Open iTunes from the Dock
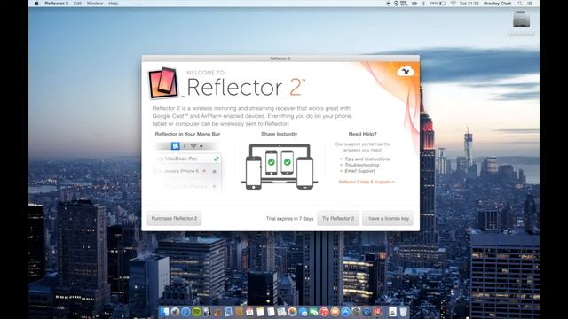This screenshot has height=319, width=568. pos(324,312)
